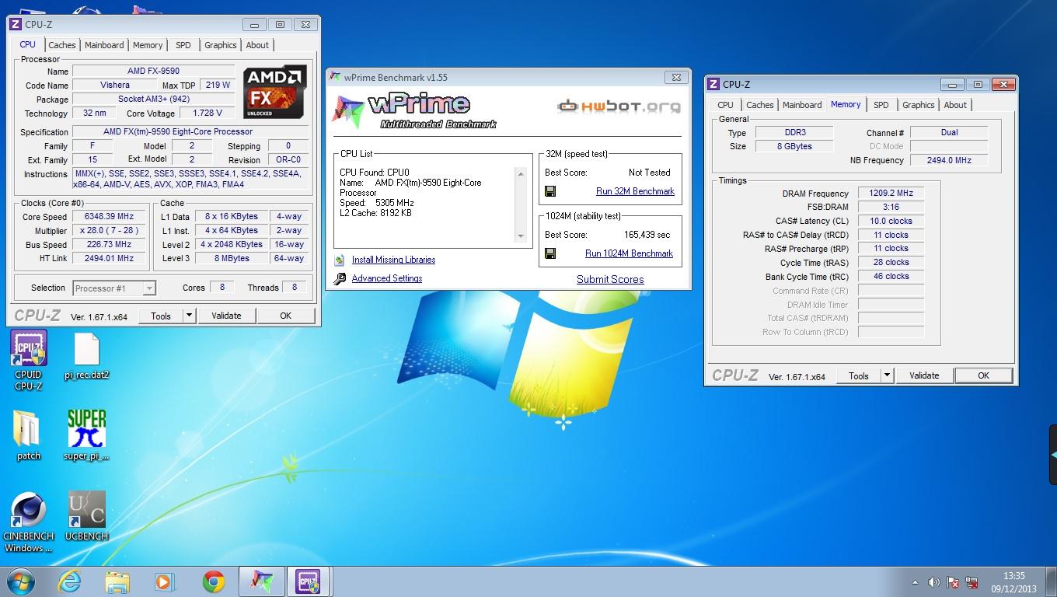1057x597 pixels.
Task: Switch to the Caches tab in left CPU-Z window
Action: coord(62,45)
